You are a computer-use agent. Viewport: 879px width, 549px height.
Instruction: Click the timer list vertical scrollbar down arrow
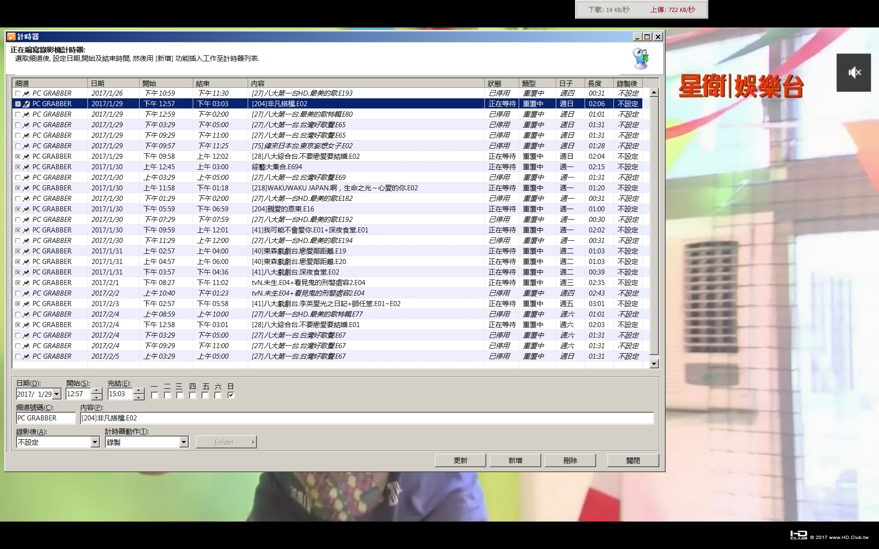coord(654,364)
